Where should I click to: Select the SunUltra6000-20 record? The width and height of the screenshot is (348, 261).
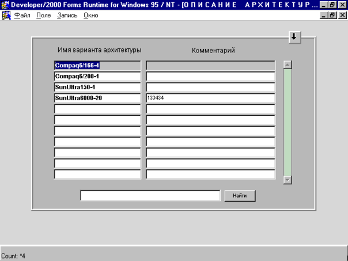click(97, 98)
